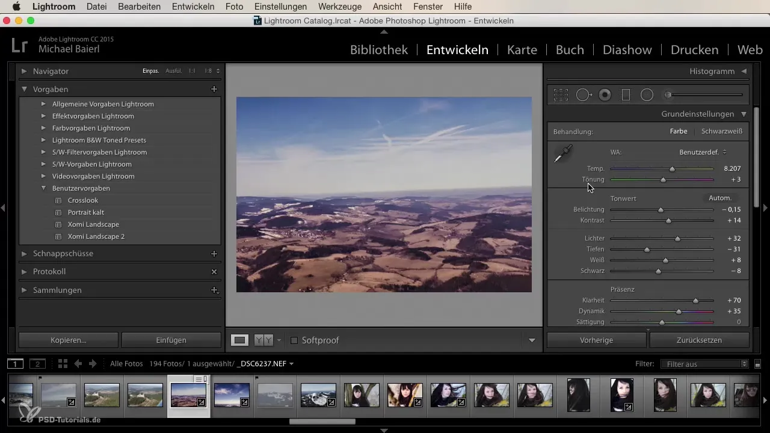Select the Crop overlay tool
Screen dimensions: 770x433
561,94
